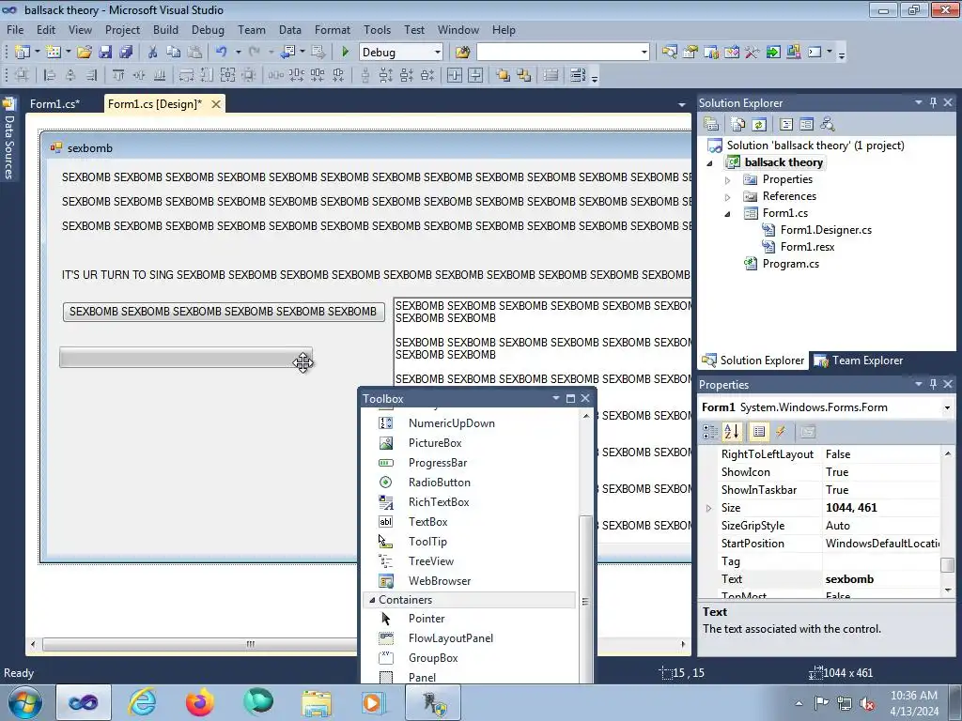
Task: Click Show All Files in Solution Explorer
Action: [x=738, y=125]
